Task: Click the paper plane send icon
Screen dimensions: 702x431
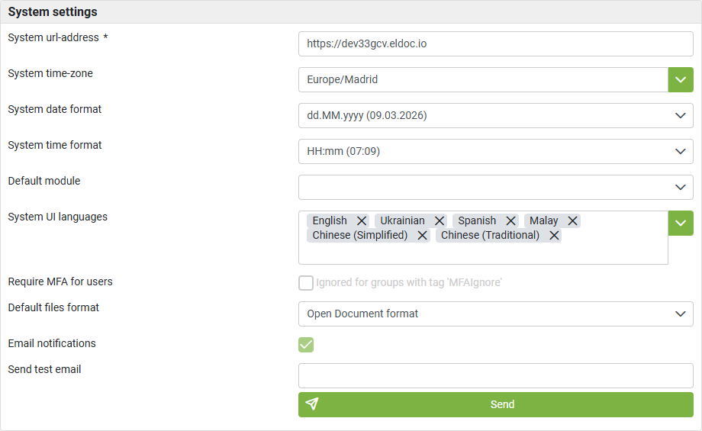Action: pos(312,404)
